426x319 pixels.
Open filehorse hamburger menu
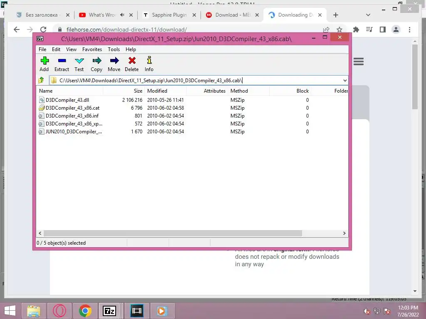point(359,61)
